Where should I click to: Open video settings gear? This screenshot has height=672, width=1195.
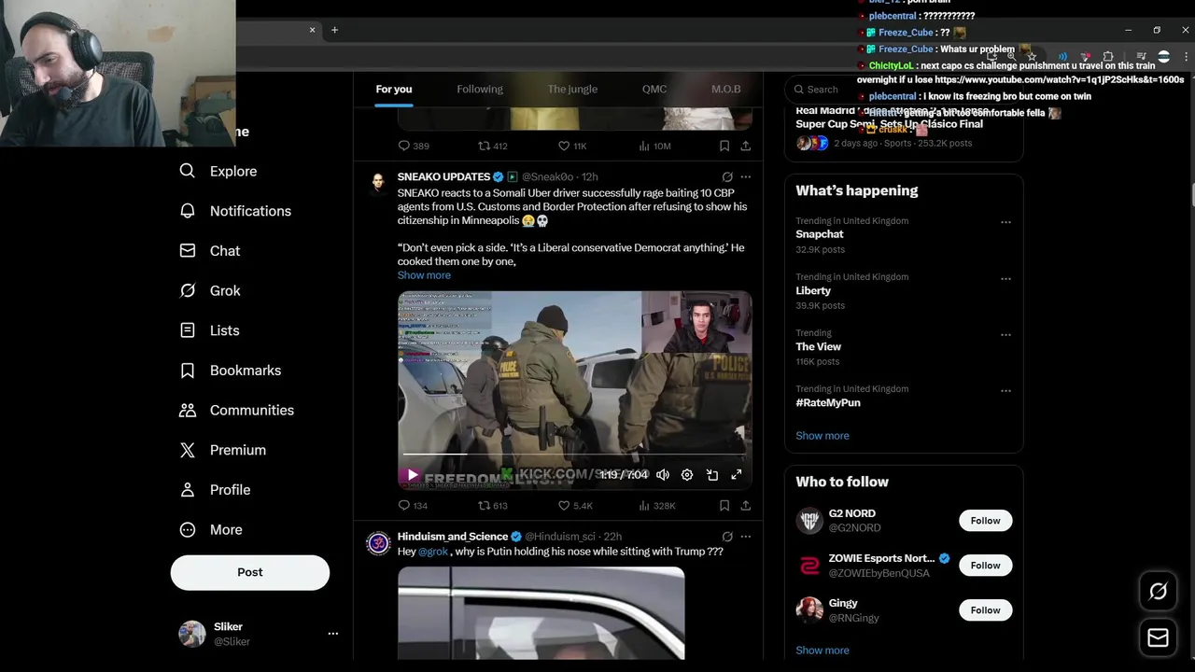point(687,475)
